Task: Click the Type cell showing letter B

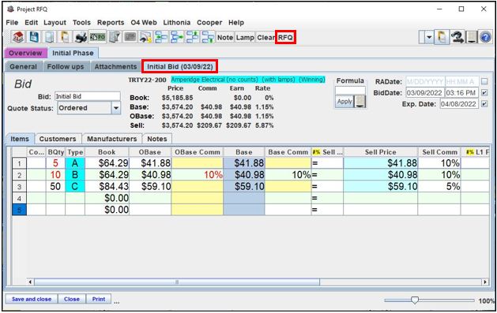Action: point(75,175)
